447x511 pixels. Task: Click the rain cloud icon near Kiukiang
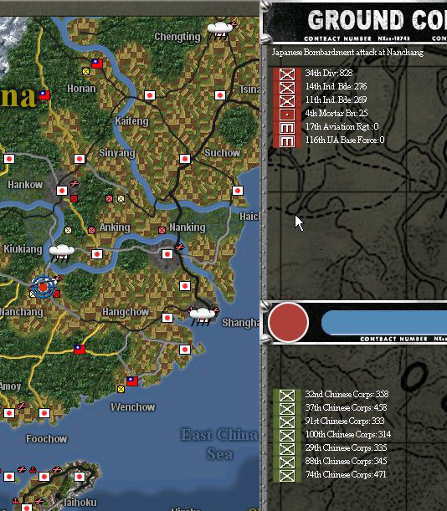[x=61, y=253]
